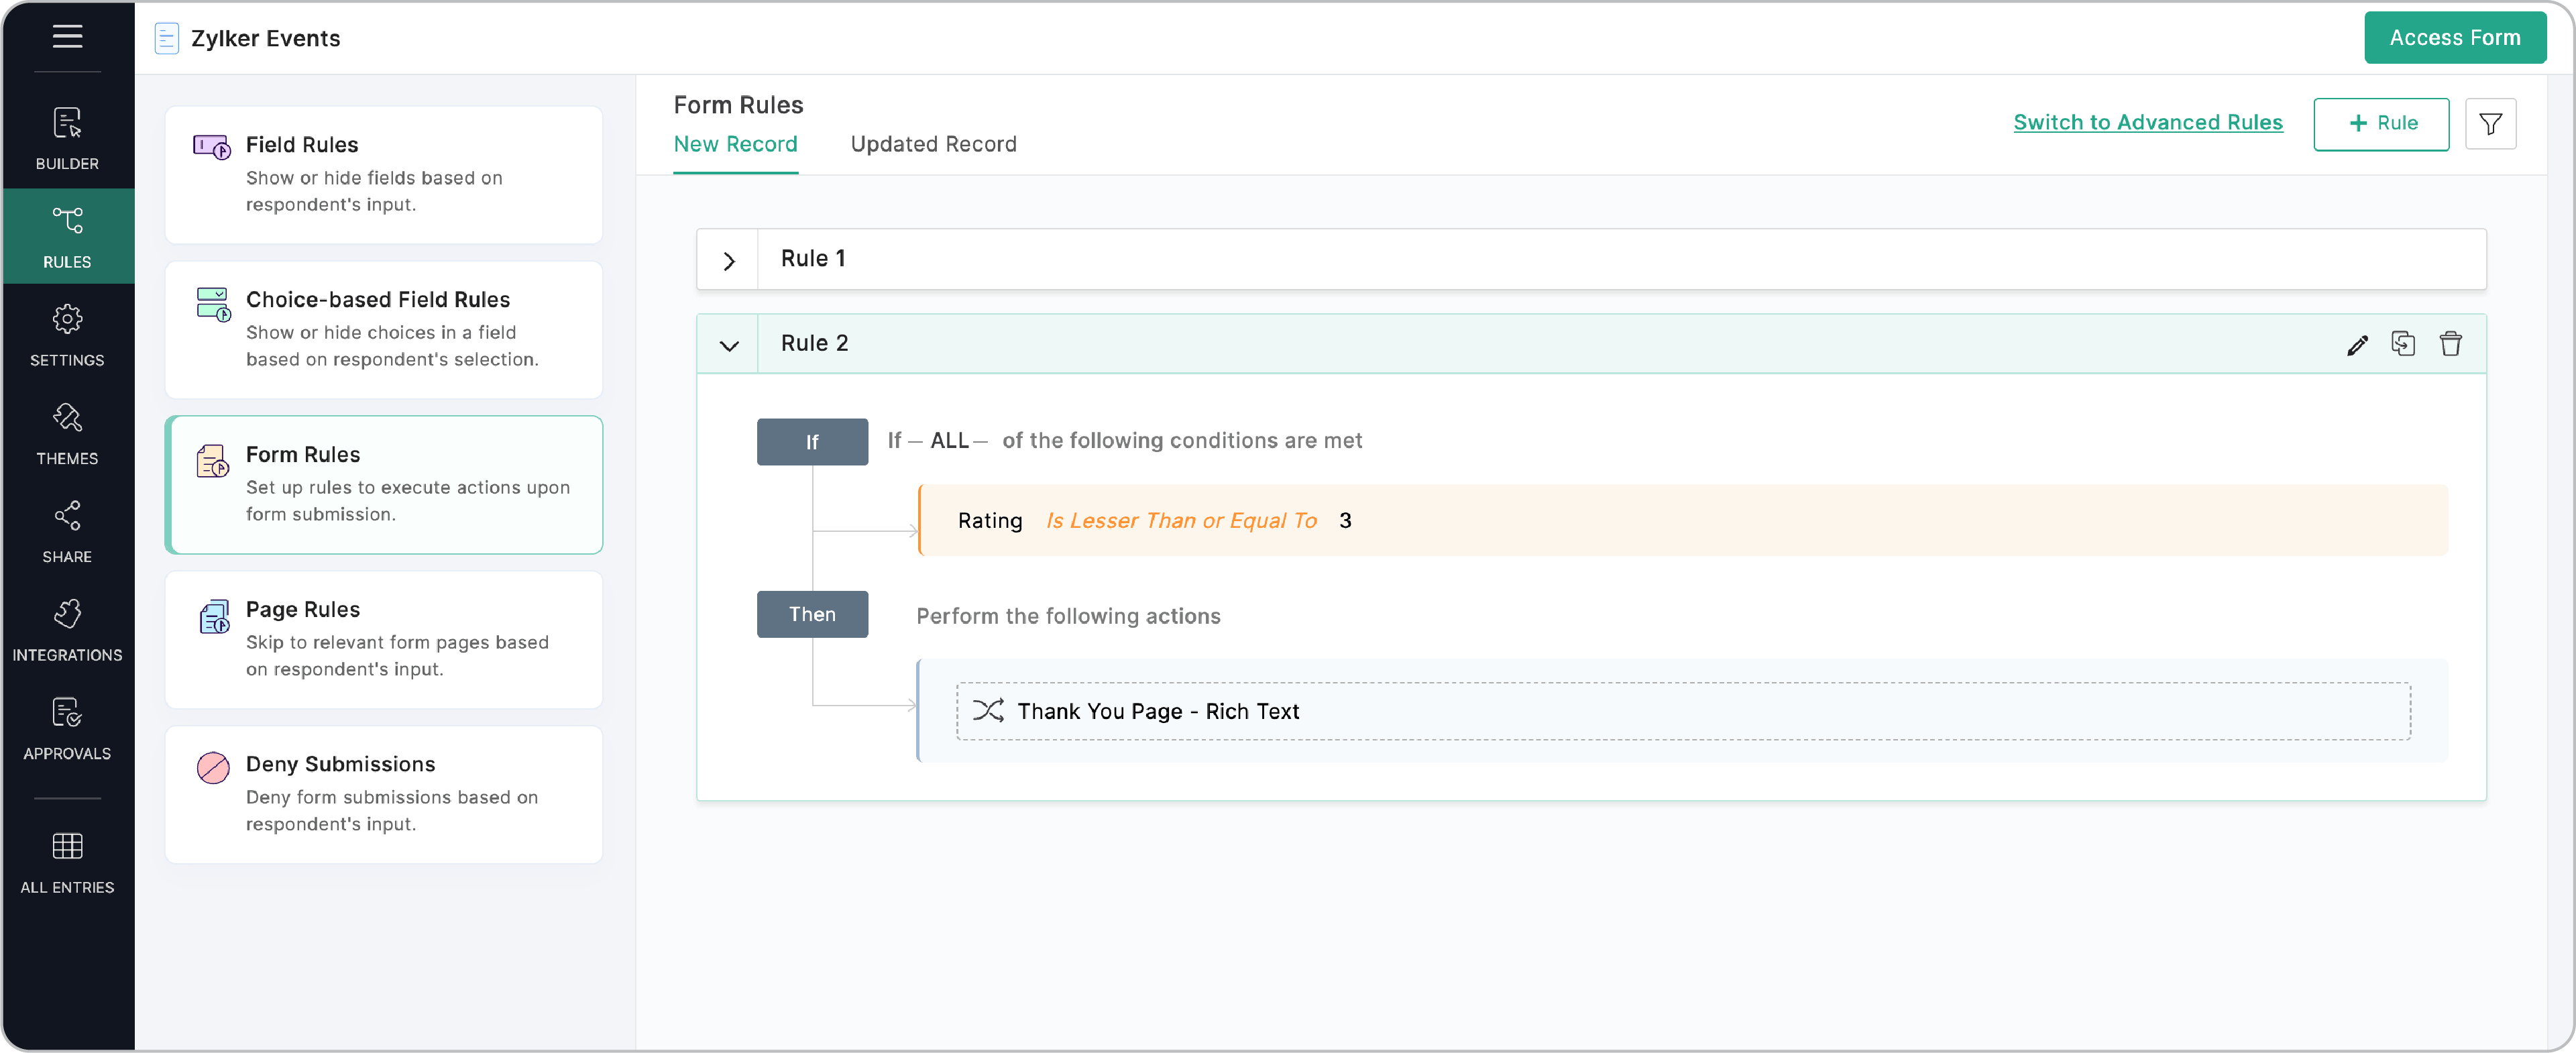Click Switch to Advanced Rules link
Image resolution: width=2576 pixels, height=1053 pixels.
coord(2147,122)
